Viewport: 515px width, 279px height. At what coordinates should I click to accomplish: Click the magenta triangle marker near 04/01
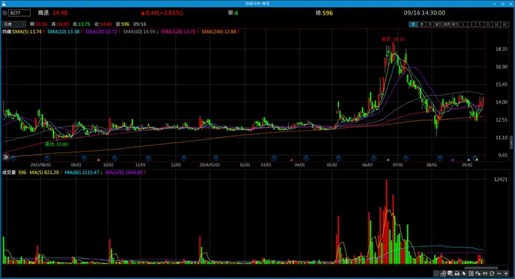click(292, 160)
